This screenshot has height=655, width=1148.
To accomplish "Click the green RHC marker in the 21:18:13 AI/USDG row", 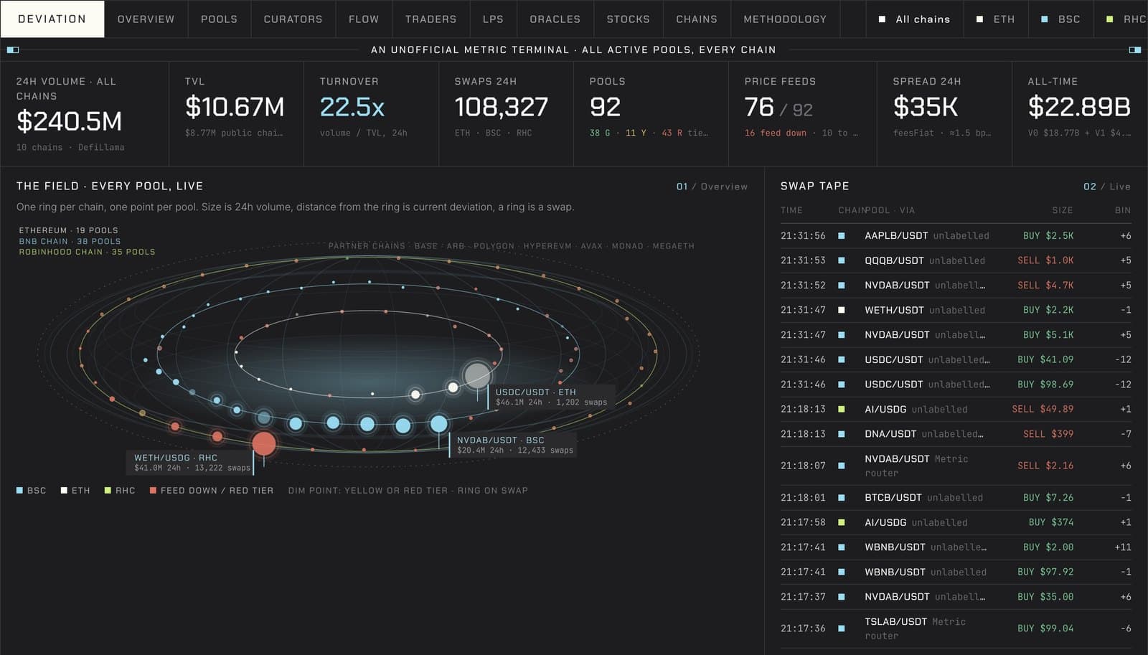I will coord(842,409).
